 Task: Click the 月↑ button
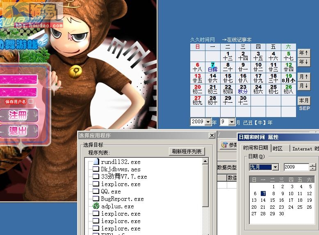304,77
